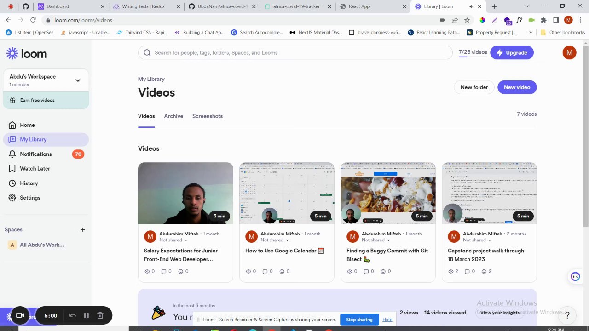The height and width of the screenshot is (331, 589).
Task: Click the views eye icon on Capstone project video
Action: pyautogui.click(x=451, y=271)
